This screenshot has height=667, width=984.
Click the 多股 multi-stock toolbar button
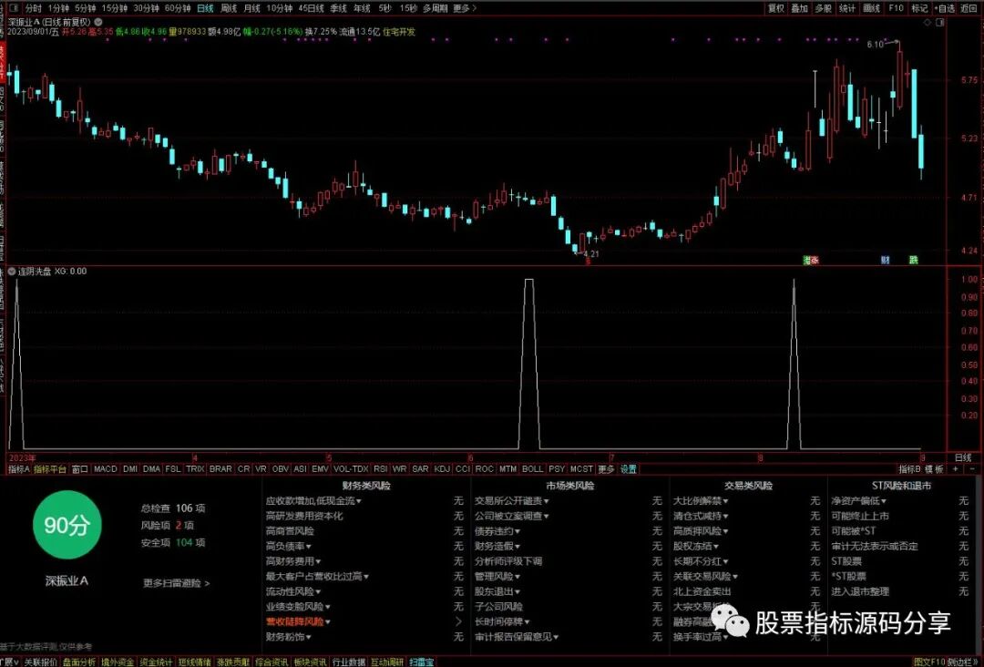pyautogui.click(x=823, y=8)
